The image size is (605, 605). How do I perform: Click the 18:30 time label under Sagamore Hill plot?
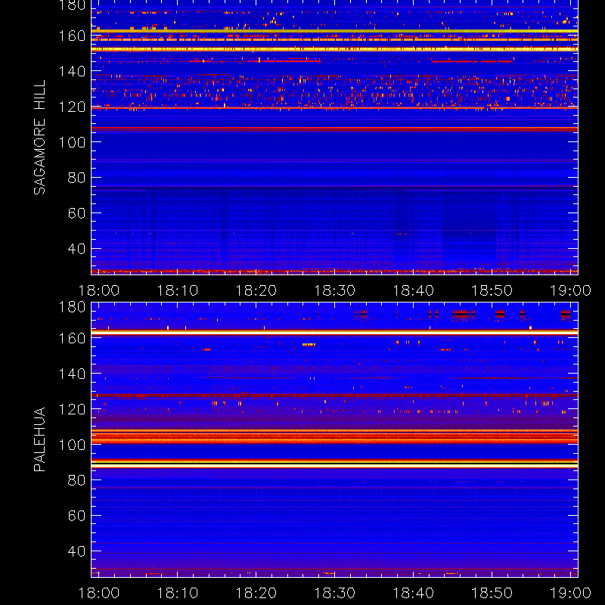click(x=335, y=290)
